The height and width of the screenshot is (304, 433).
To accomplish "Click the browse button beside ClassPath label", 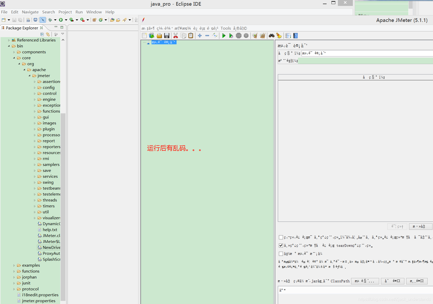I will tap(365, 281).
